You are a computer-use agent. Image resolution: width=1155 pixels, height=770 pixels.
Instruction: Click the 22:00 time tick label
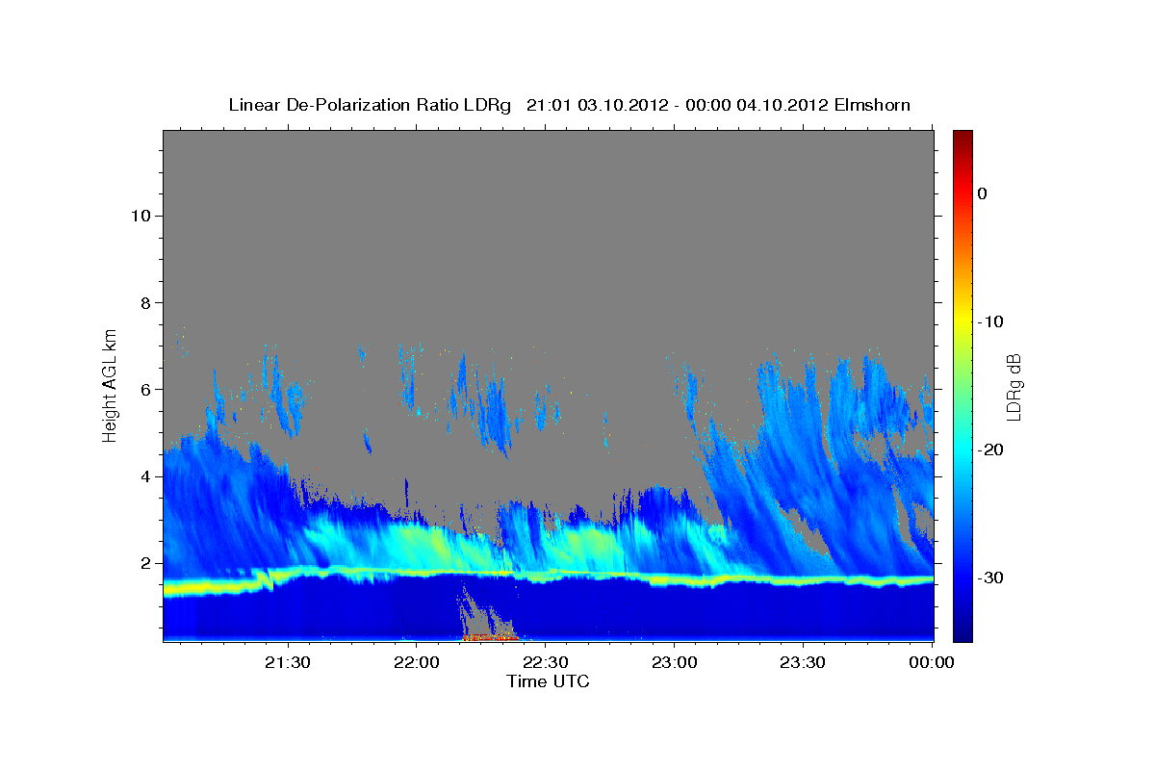(x=417, y=662)
